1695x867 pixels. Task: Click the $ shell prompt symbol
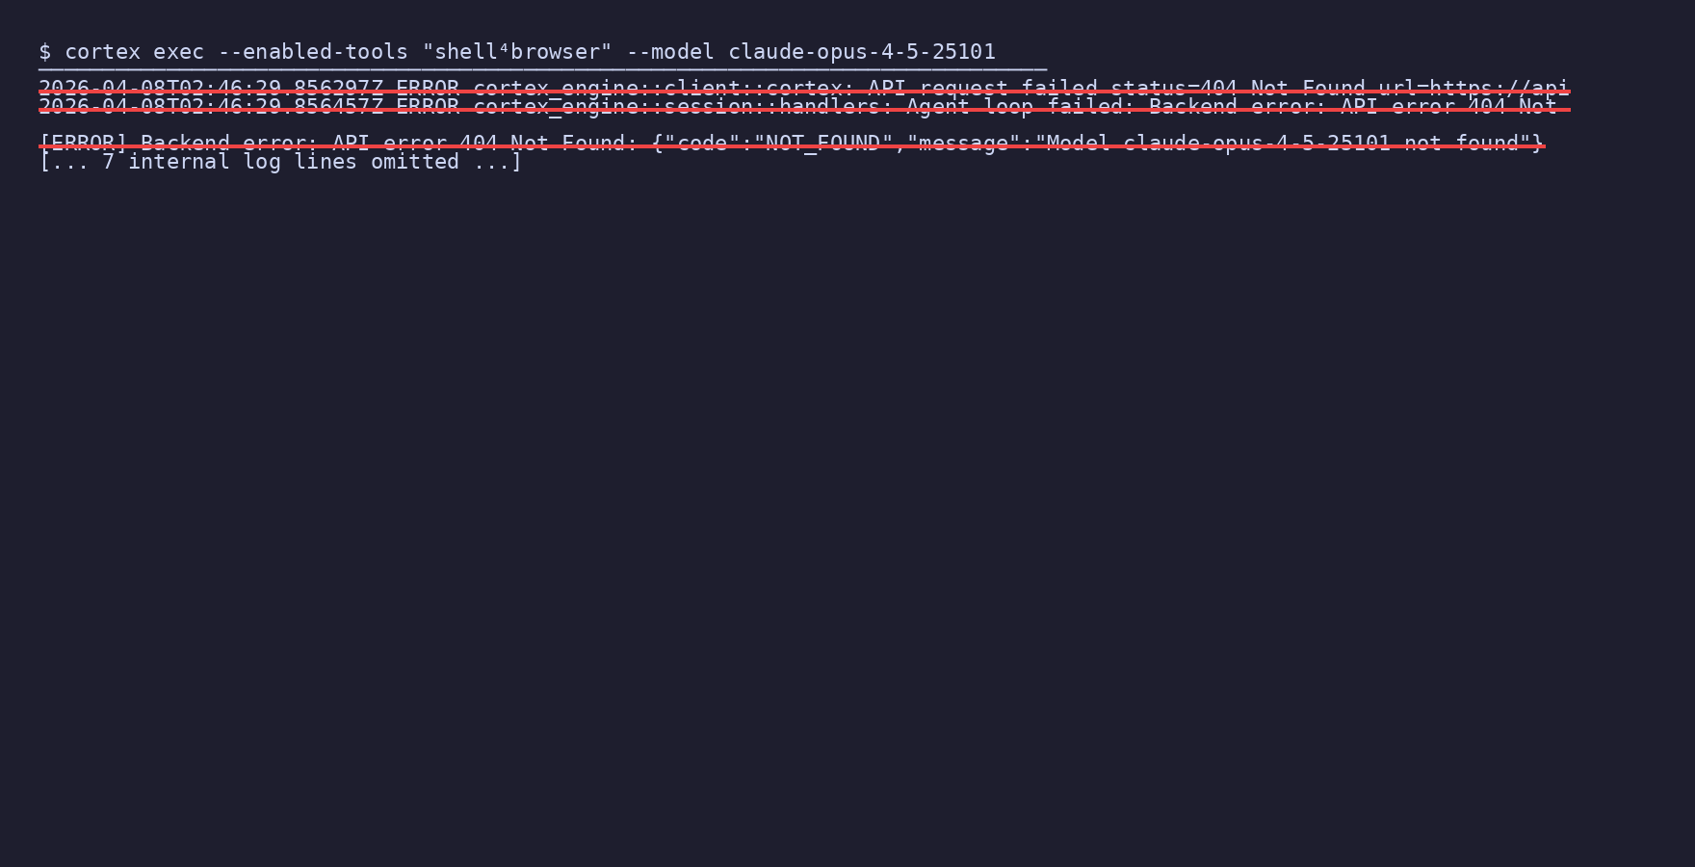pyautogui.click(x=45, y=52)
